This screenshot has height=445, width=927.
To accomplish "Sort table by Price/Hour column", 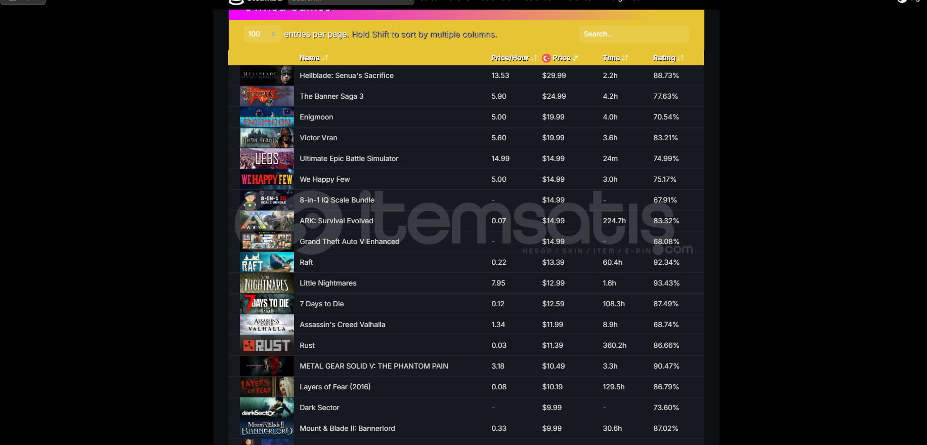I will [514, 58].
